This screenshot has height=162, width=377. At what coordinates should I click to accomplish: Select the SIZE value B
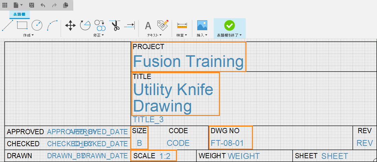[x=140, y=143]
